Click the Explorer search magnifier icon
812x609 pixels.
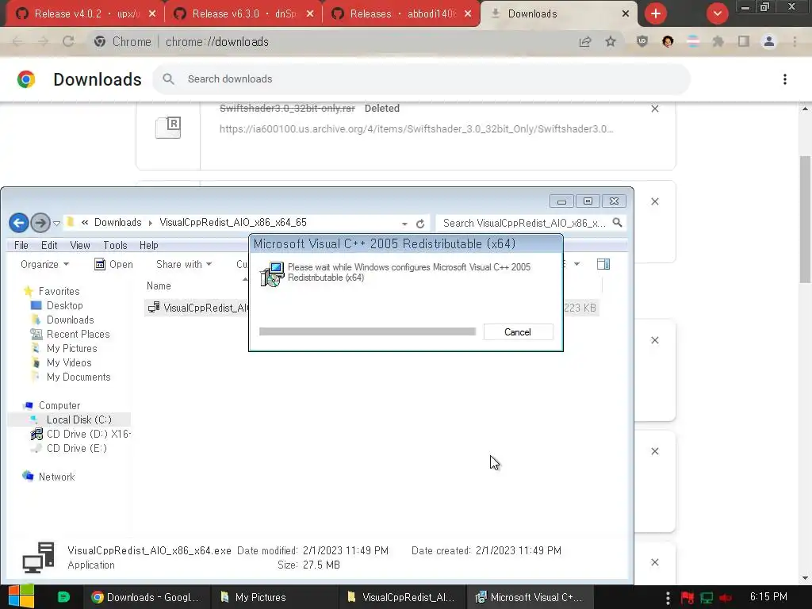click(x=617, y=223)
